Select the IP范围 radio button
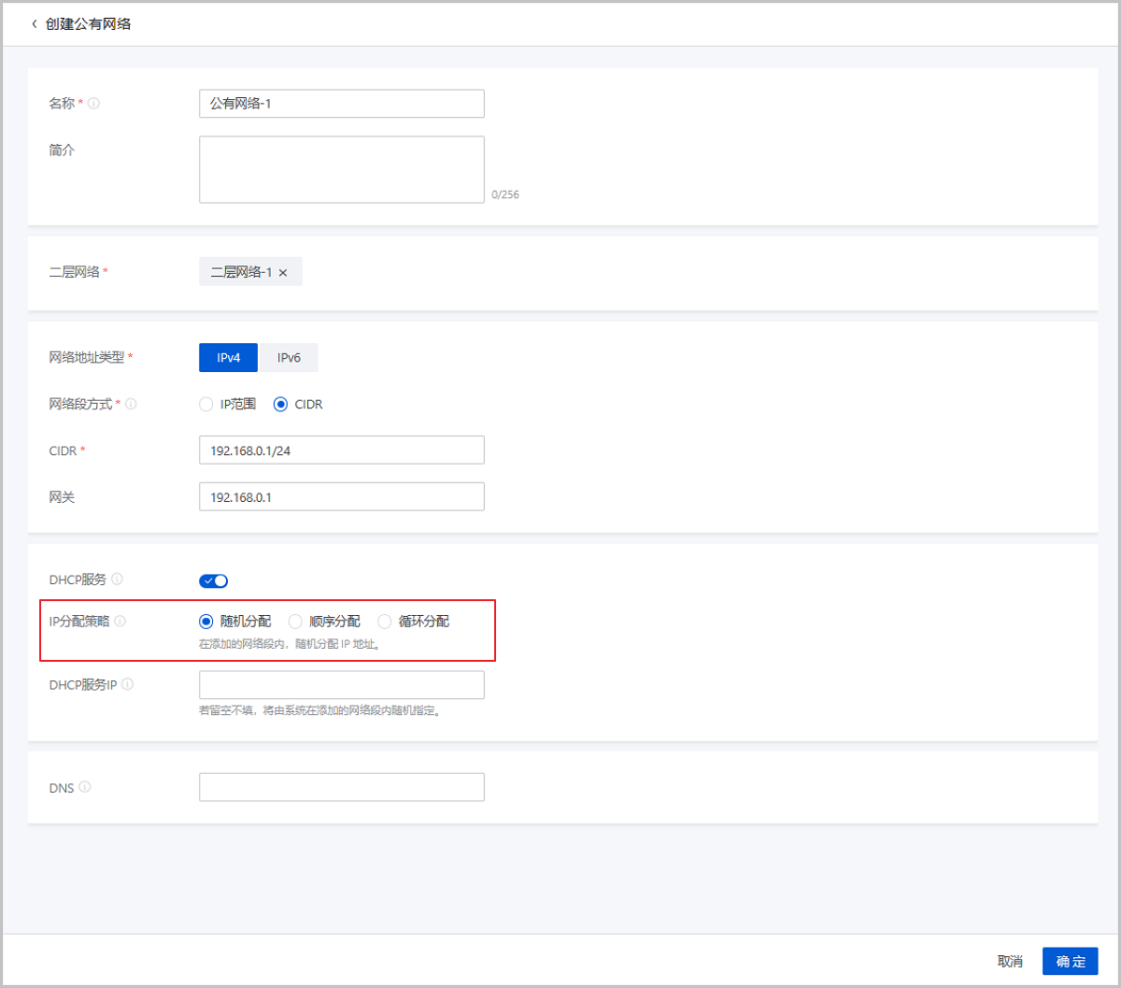Viewport: 1121px width, 988px height. pos(206,405)
